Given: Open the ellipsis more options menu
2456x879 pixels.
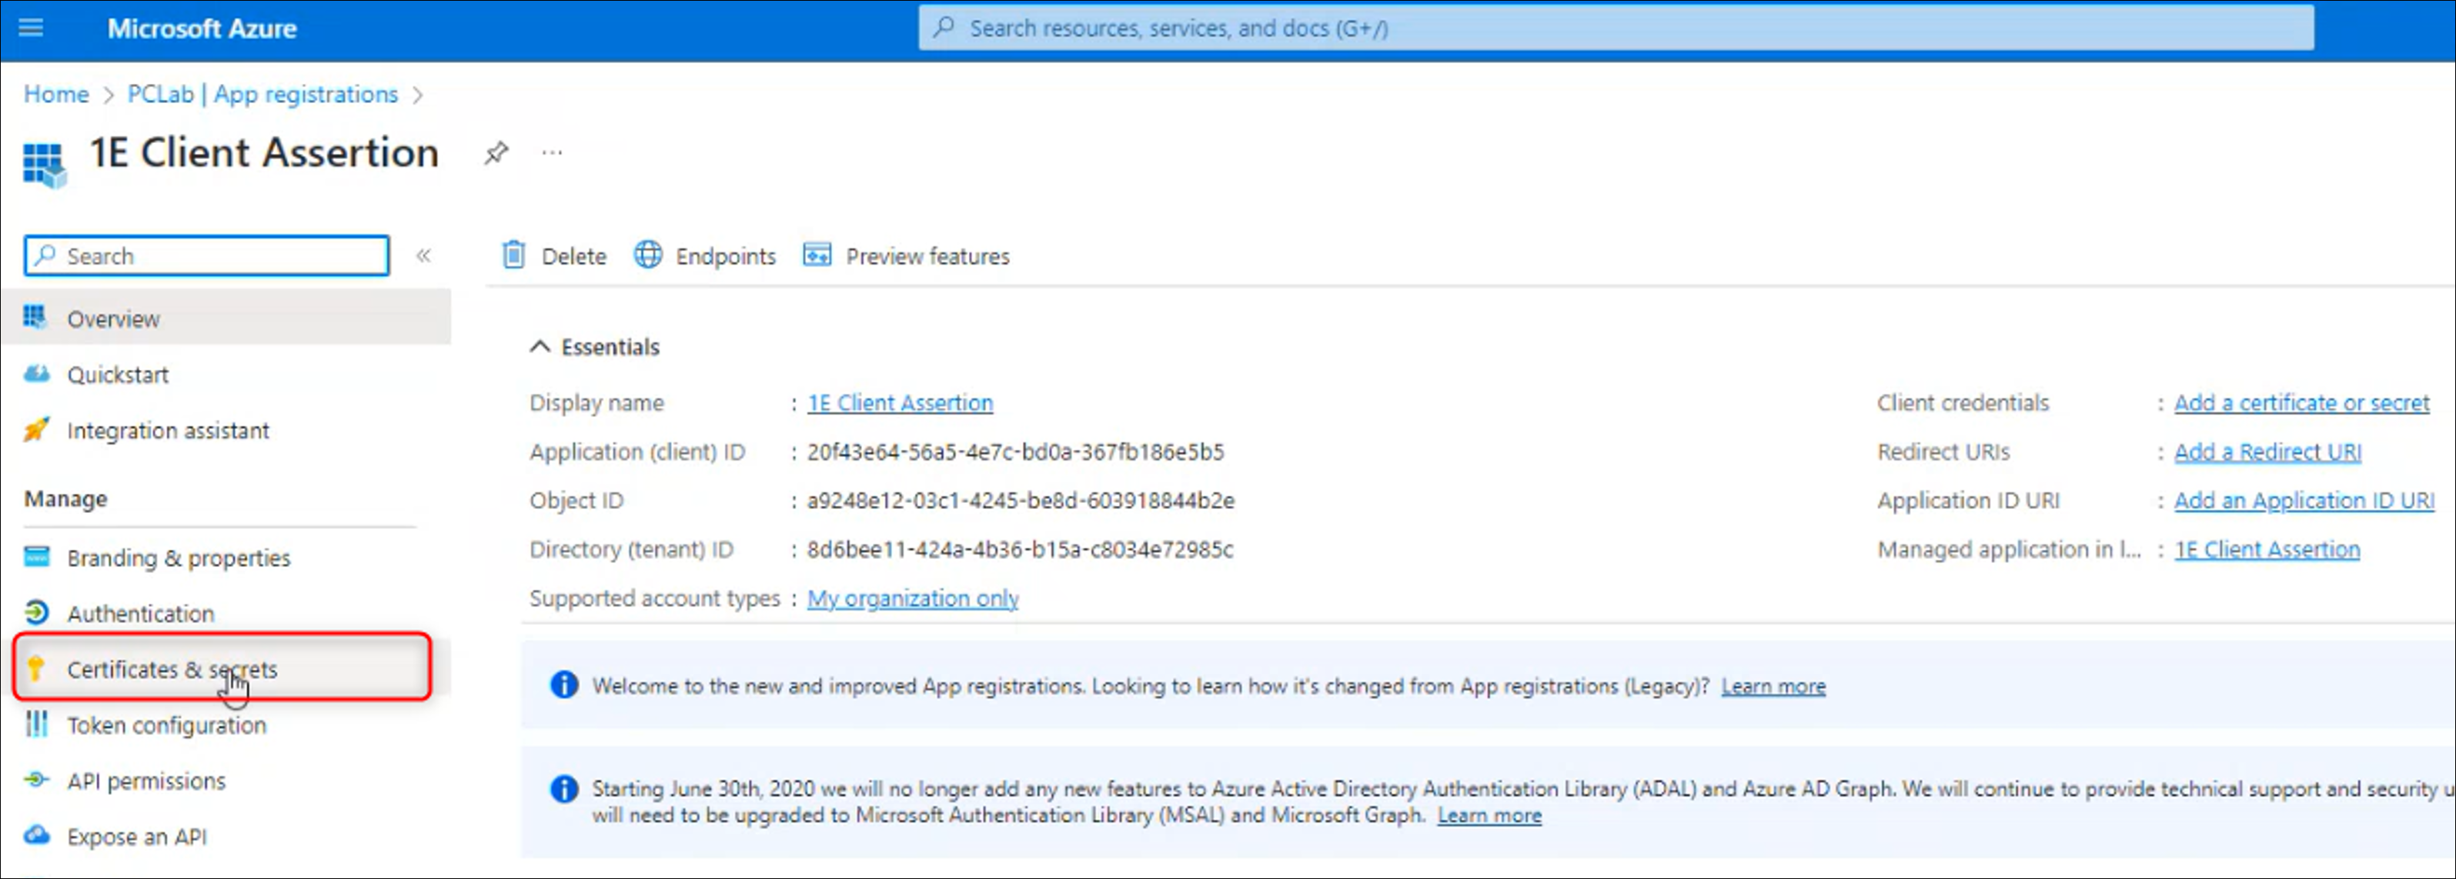Looking at the screenshot, I should pyautogui.click(x=552, y=152).
